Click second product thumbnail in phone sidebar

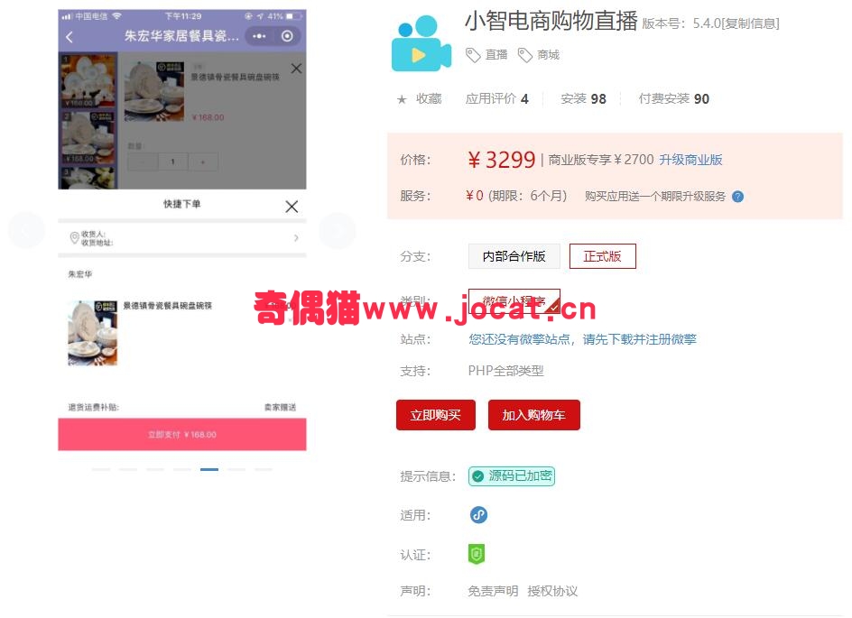click(x=88, y=137)
